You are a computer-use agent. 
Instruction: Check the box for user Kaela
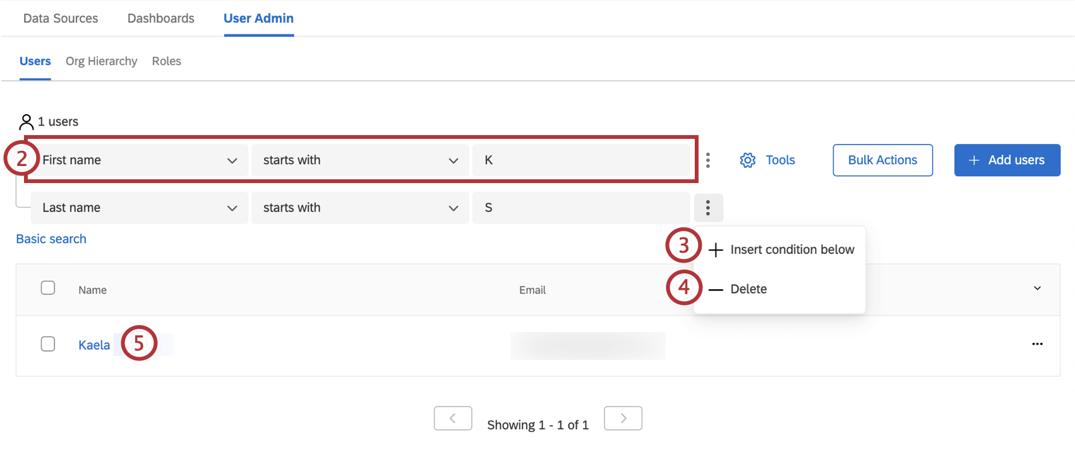[x=48, y=344]
